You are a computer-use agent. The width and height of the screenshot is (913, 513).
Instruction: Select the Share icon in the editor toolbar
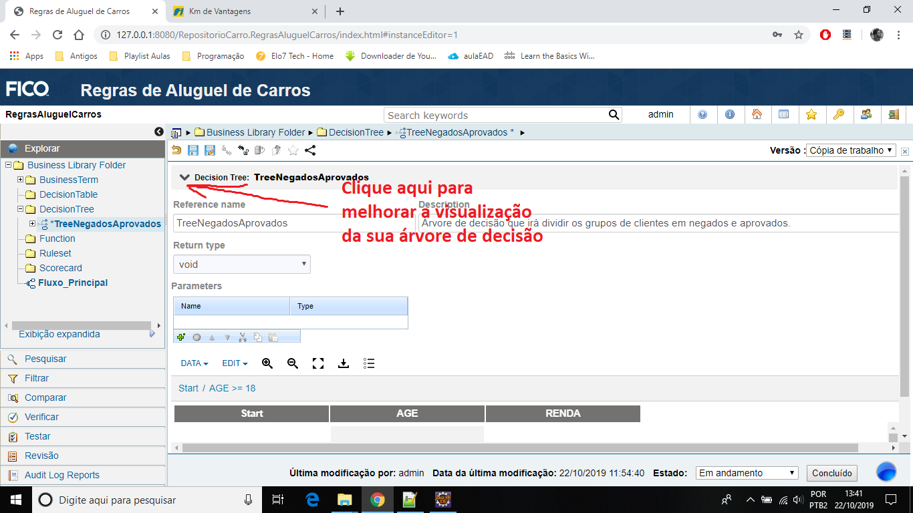[310, 150]
